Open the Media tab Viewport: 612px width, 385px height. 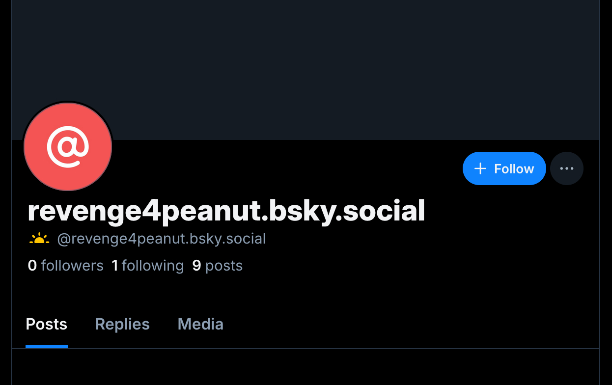coord(200,324)
